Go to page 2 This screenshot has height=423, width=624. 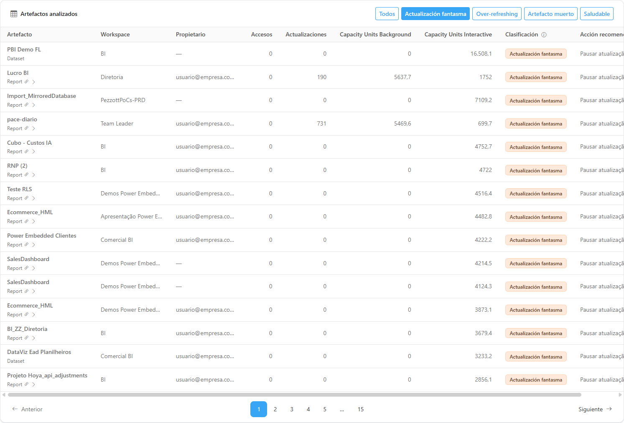(275, 409)
